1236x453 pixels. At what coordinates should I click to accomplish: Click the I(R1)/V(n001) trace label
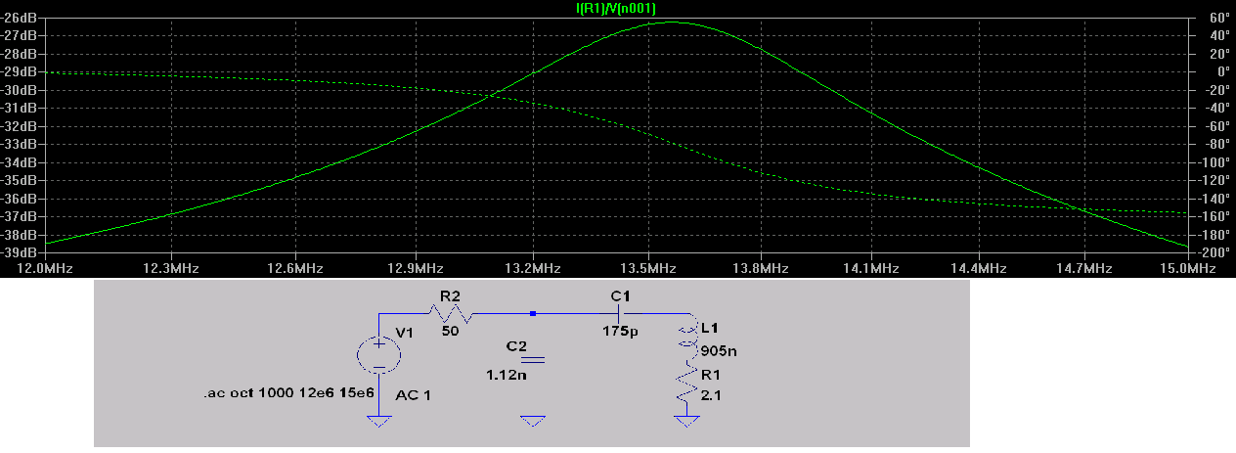tap(617, 8)
